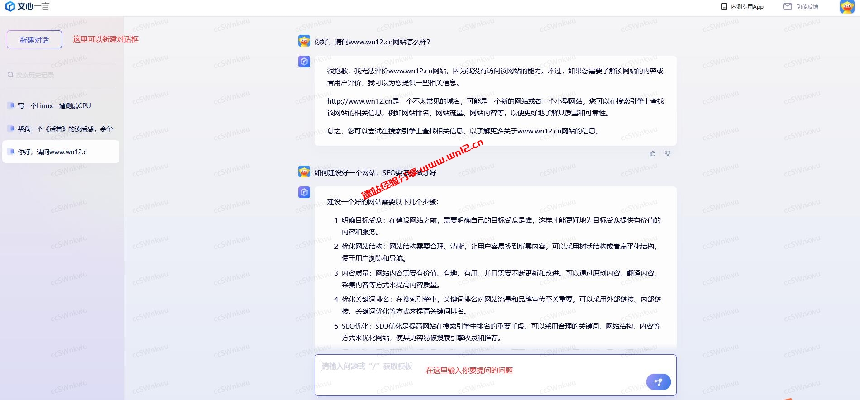Send the message with the send button
The width and height of the screenshot is (860, 400).
(x=659, y=382)
